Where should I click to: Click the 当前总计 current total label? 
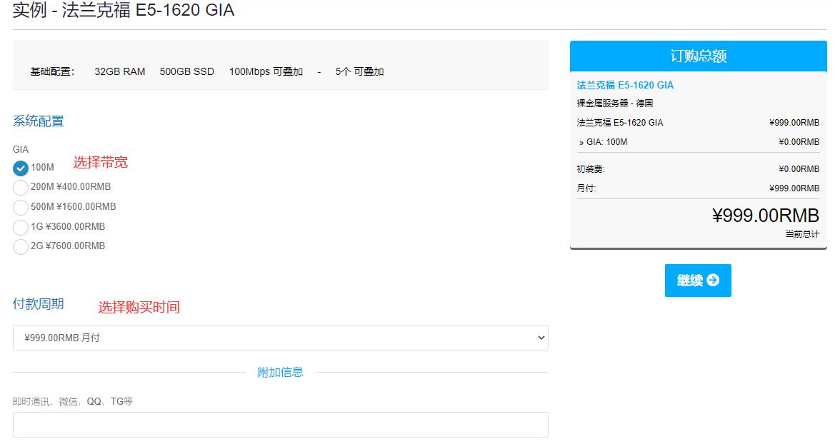click(803, 233)
